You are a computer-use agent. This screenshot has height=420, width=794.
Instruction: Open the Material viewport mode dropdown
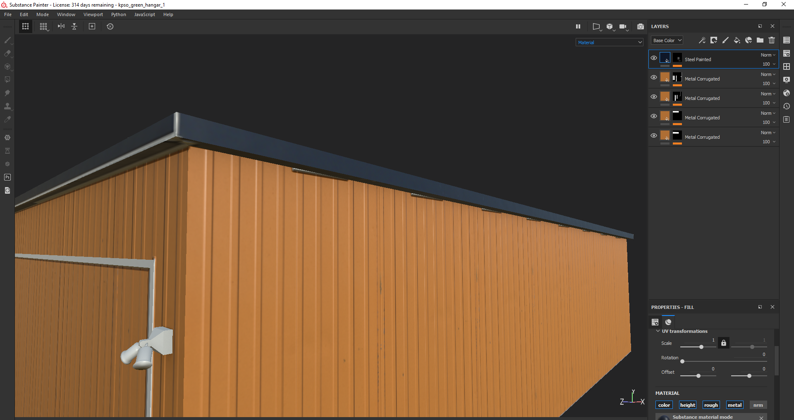609,43
